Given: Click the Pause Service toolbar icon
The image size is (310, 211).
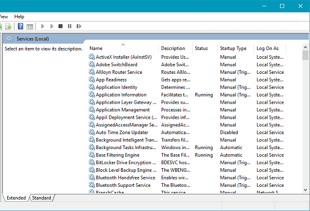Looking at the screenshot, I should click(x=69, y=26).
